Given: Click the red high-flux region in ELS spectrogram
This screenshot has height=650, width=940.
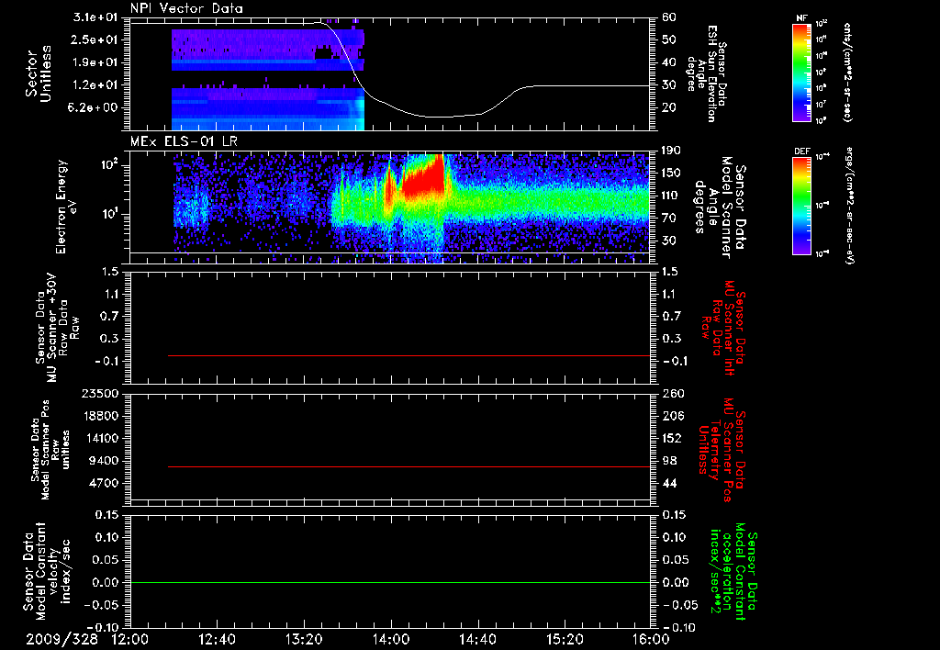Looking at the screenshot, I should [x=422, y=177].
